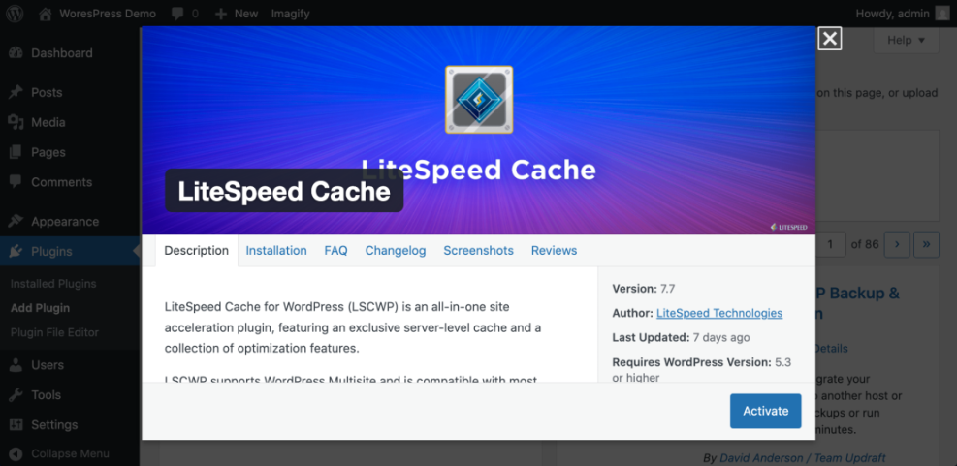957x466 pixels.
Task: Click the LiteSpeed Cache title banner
Action: click(x=284, y=191)
